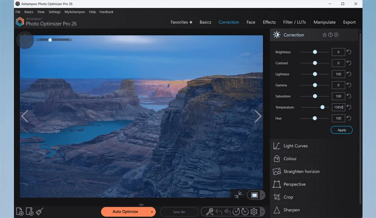This screenshot has width=376, height=218.
Task: Click the Brightness slider handle
Action: coord(315,52)
